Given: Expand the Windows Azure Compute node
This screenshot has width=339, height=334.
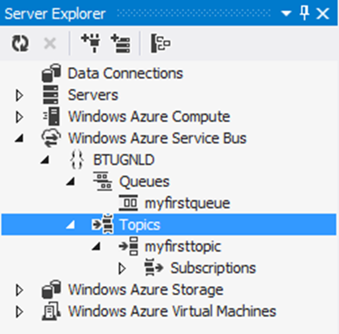Looking at the screenshot, I should [20, 117].
